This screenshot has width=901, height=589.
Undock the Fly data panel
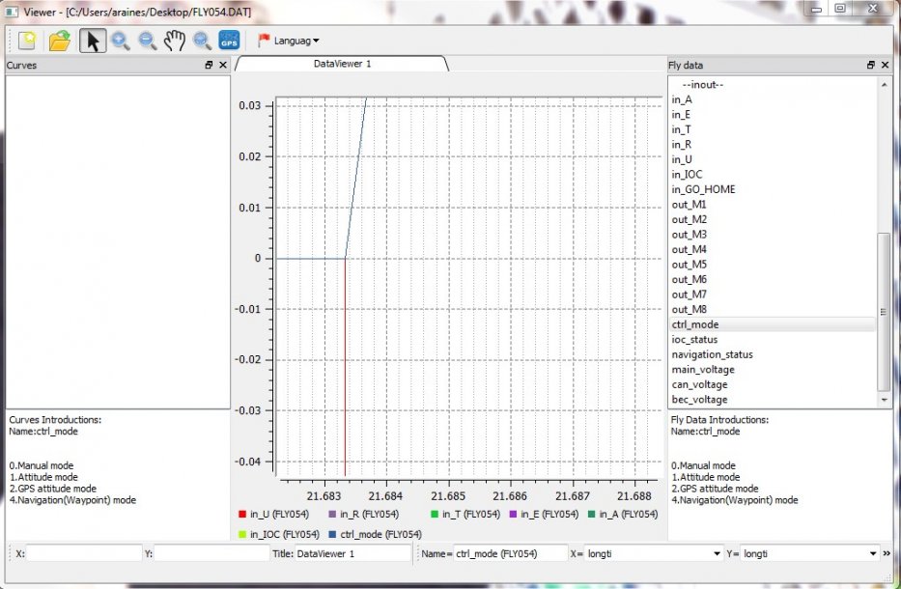(871, 65)
